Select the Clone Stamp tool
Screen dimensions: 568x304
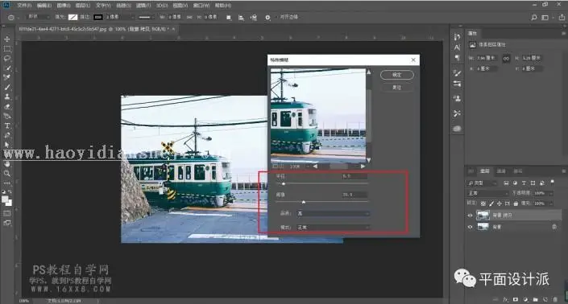click(7, 97)
